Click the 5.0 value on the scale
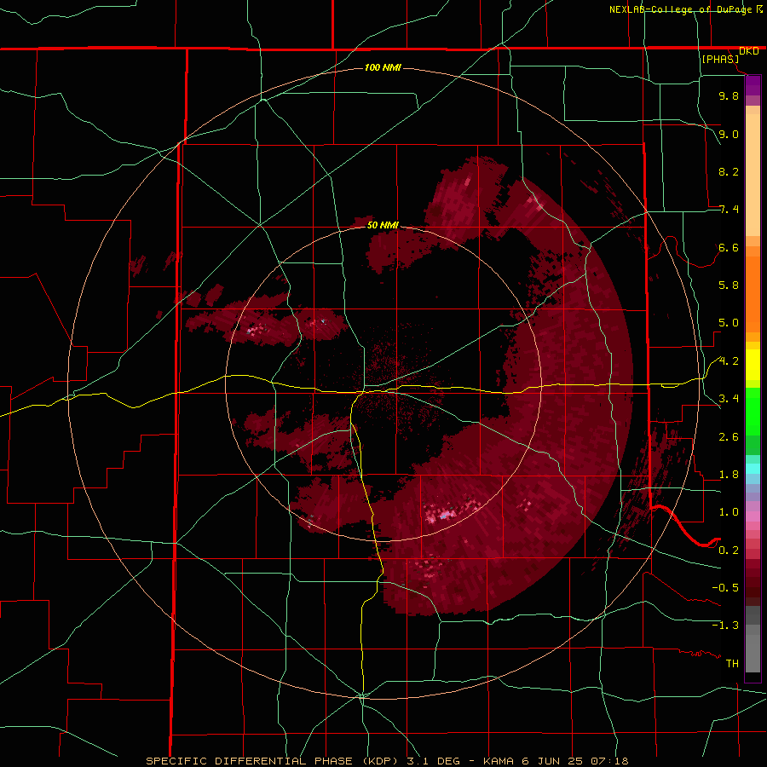Screen dimensions: 767x767 (729, 323)
